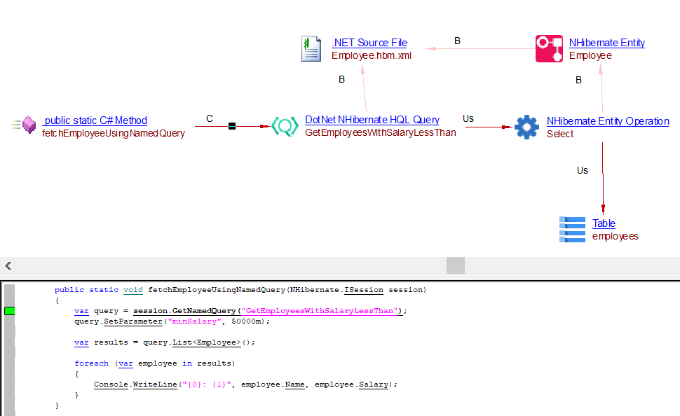This screenshot has width=680, height=416.
Task: Open the public static C# Method link
Action: 95,120
